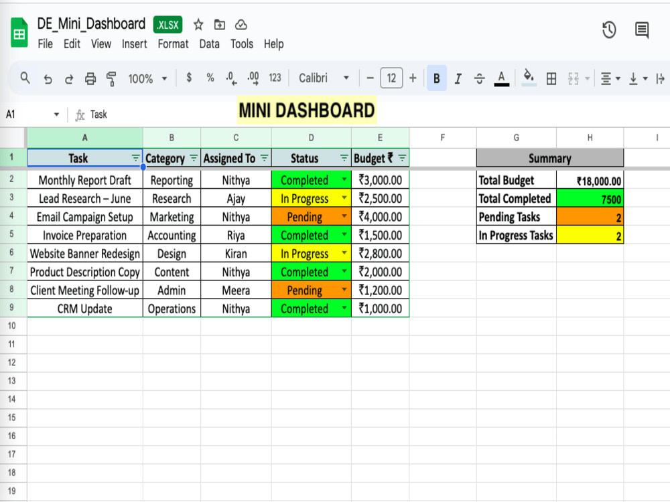Screen dimensions: 670x502
Task: Open the Data menu
Action: click(x=209, y=44)
